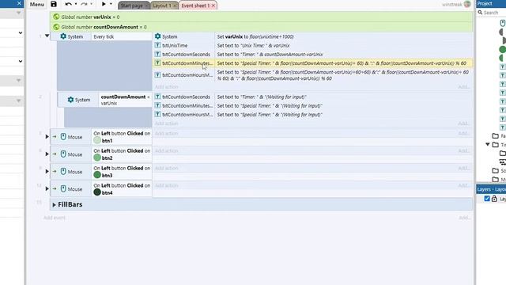Toggle the layer visibility checkbox in Layers panel
Viewport: 506px width, 285px height.
(x=487, y=199)
